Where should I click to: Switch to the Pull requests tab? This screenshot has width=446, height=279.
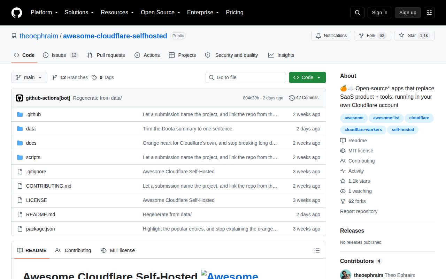106,55
